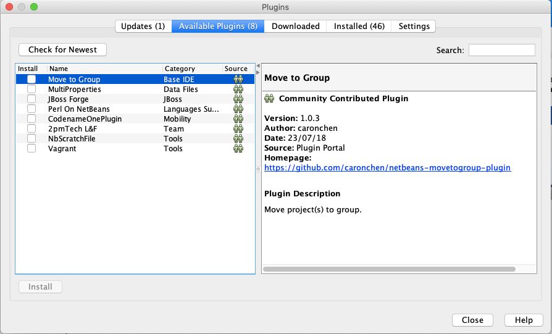This screenshot has height=334, width=552.
Task: Open Help for the Plugins dialog
Action: tap(524, 320)
